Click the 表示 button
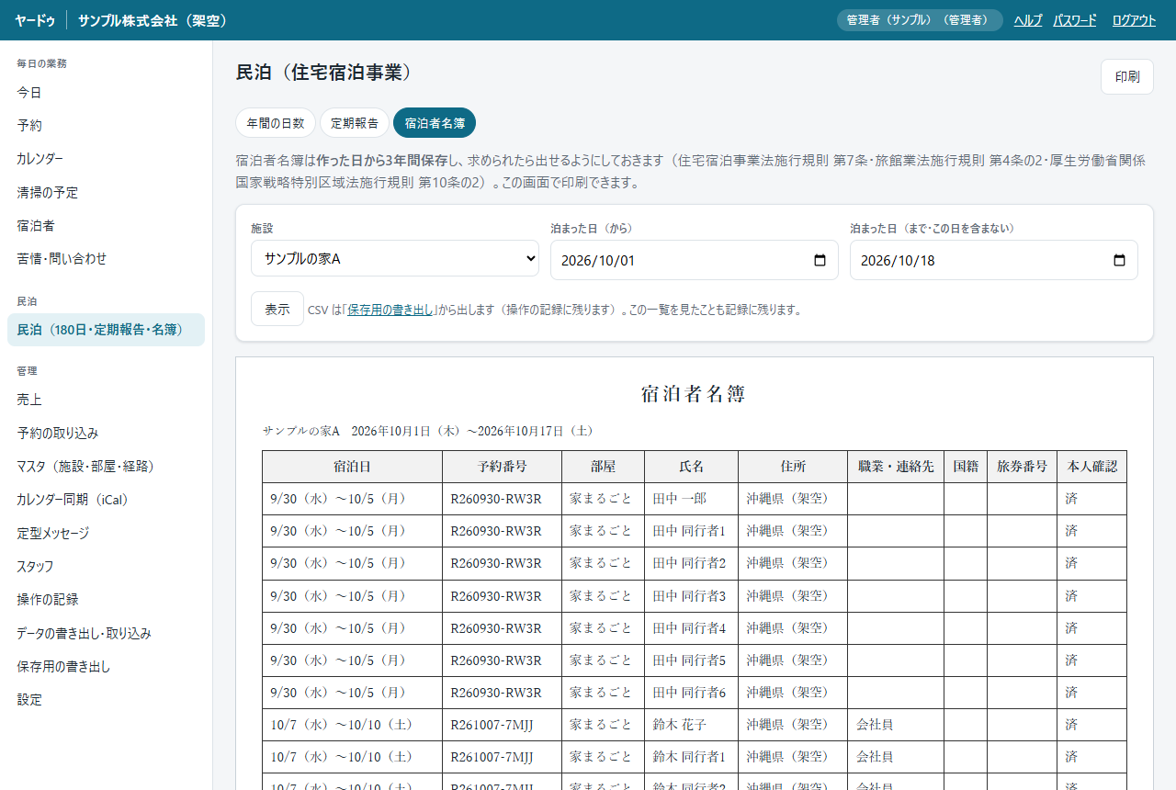The image size is (1176, 790). click(x=277, y=309)
